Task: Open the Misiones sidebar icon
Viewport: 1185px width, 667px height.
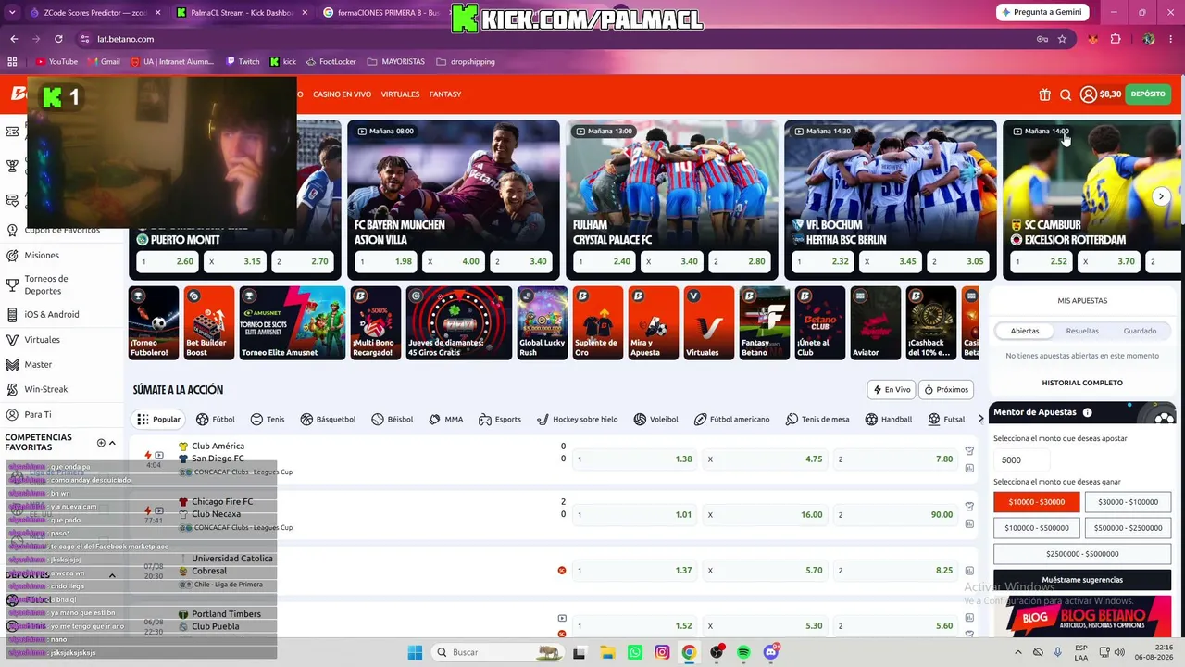Action: [x=13, y=255]
